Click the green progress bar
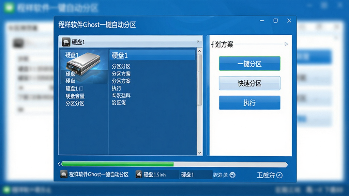The image size is (349, 196). pos(118,164)
